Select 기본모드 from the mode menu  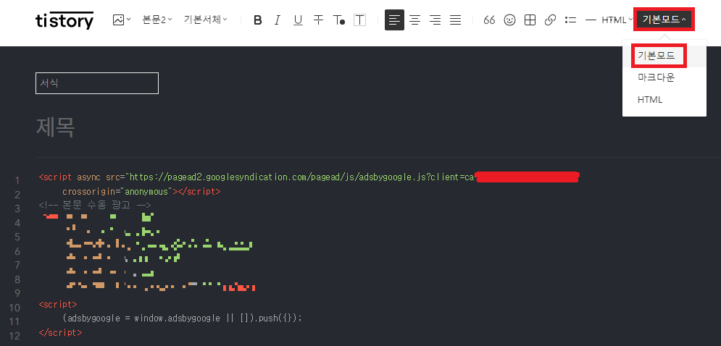664,56
